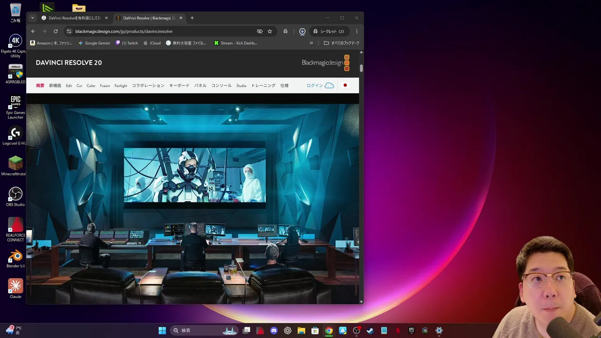The height and width of the screenshot is (338, 601).
Task: Open the yellow folder on the desktop
Action: (79, 8)
